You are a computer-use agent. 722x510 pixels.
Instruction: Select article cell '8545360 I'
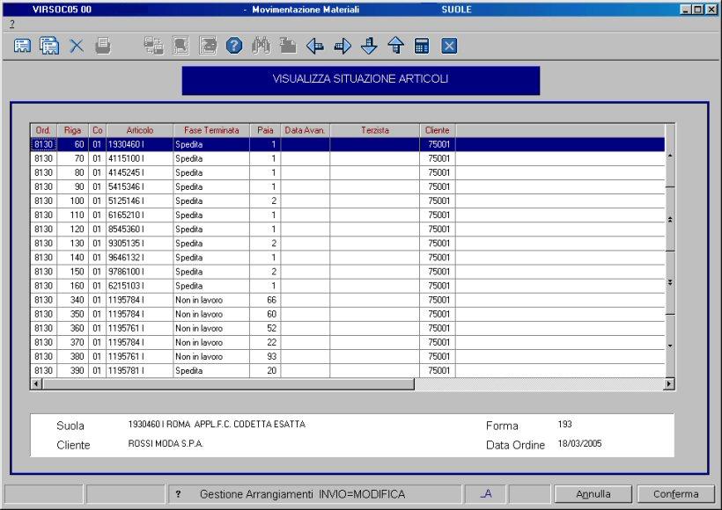(139, 229)
